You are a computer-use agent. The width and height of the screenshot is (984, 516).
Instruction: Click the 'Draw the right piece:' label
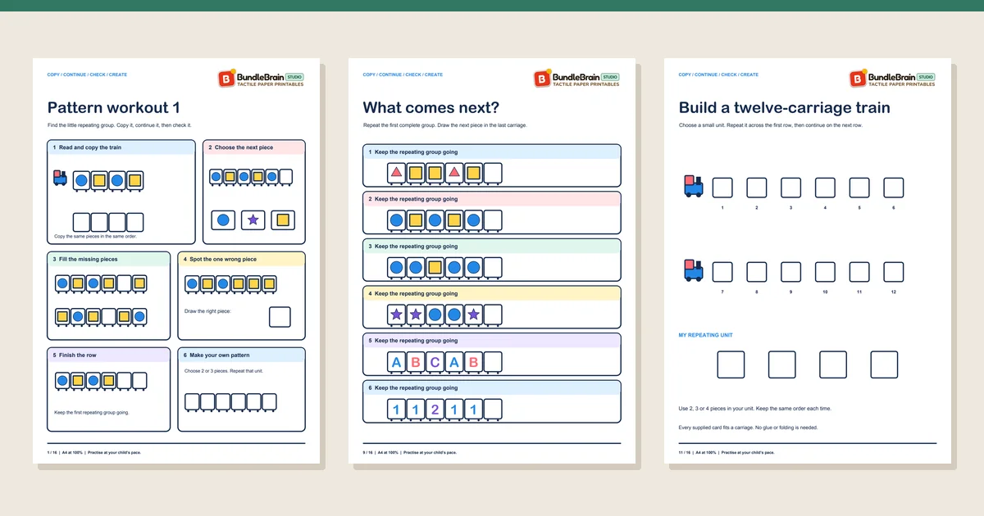tap(206, 311)
